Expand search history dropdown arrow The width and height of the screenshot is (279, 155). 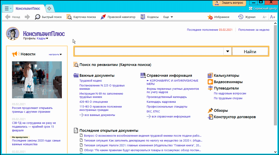pos(228,51)
